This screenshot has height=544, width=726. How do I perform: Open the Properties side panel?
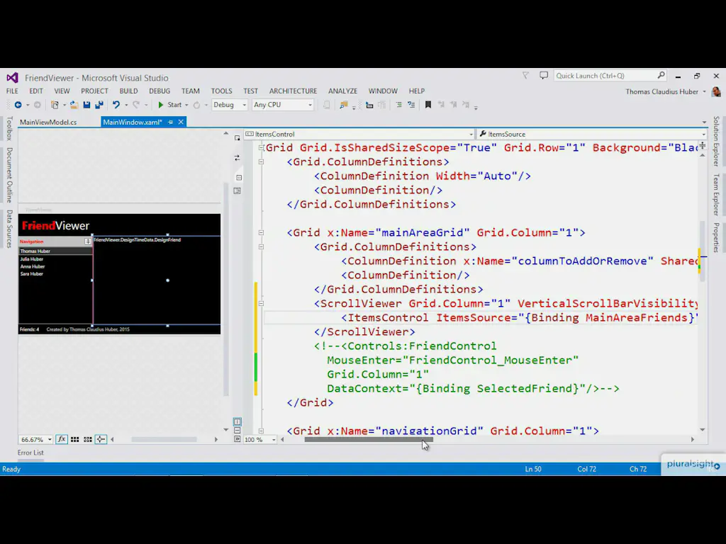point(716,237)
